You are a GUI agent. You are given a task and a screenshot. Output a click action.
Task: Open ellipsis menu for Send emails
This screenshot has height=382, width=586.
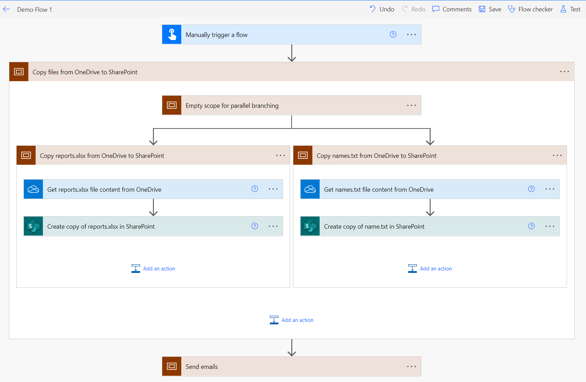point(411,366)
